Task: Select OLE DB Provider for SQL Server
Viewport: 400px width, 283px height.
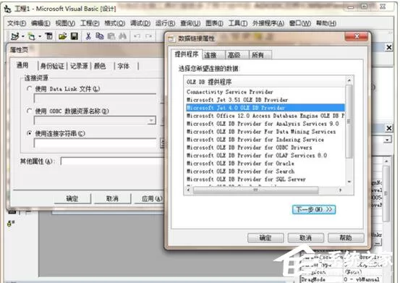Action: tap(265, 179)
